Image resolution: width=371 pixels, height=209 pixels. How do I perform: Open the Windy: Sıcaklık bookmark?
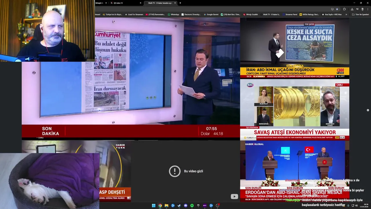250,14
